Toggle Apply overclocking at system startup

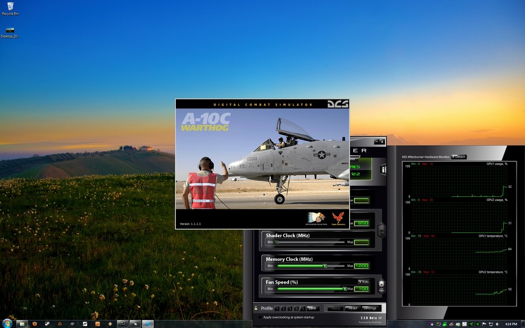(260, 318)
